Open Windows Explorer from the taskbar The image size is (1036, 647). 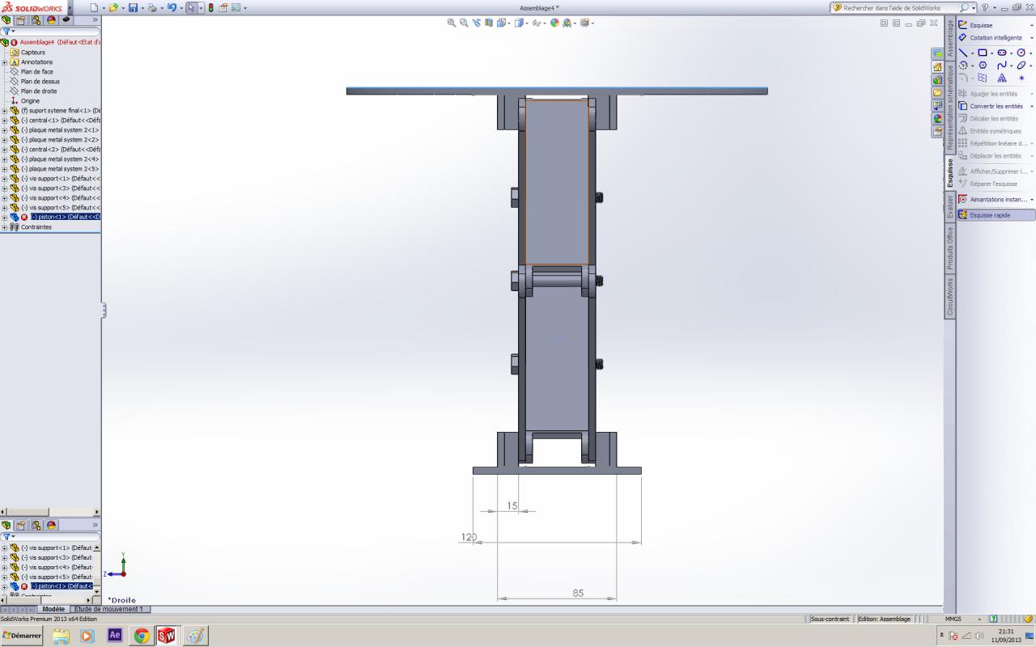point(61,636)
